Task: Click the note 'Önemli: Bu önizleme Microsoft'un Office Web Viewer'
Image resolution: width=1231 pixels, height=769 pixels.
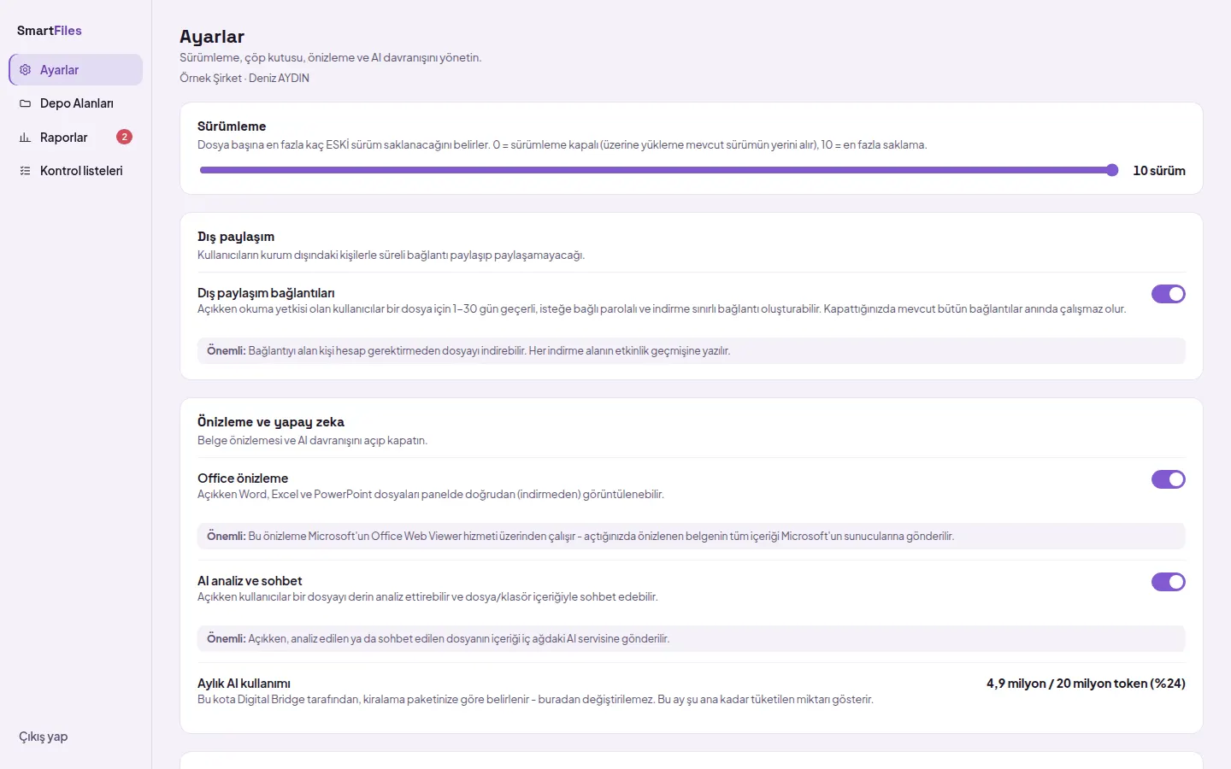Action: [692, 537]
